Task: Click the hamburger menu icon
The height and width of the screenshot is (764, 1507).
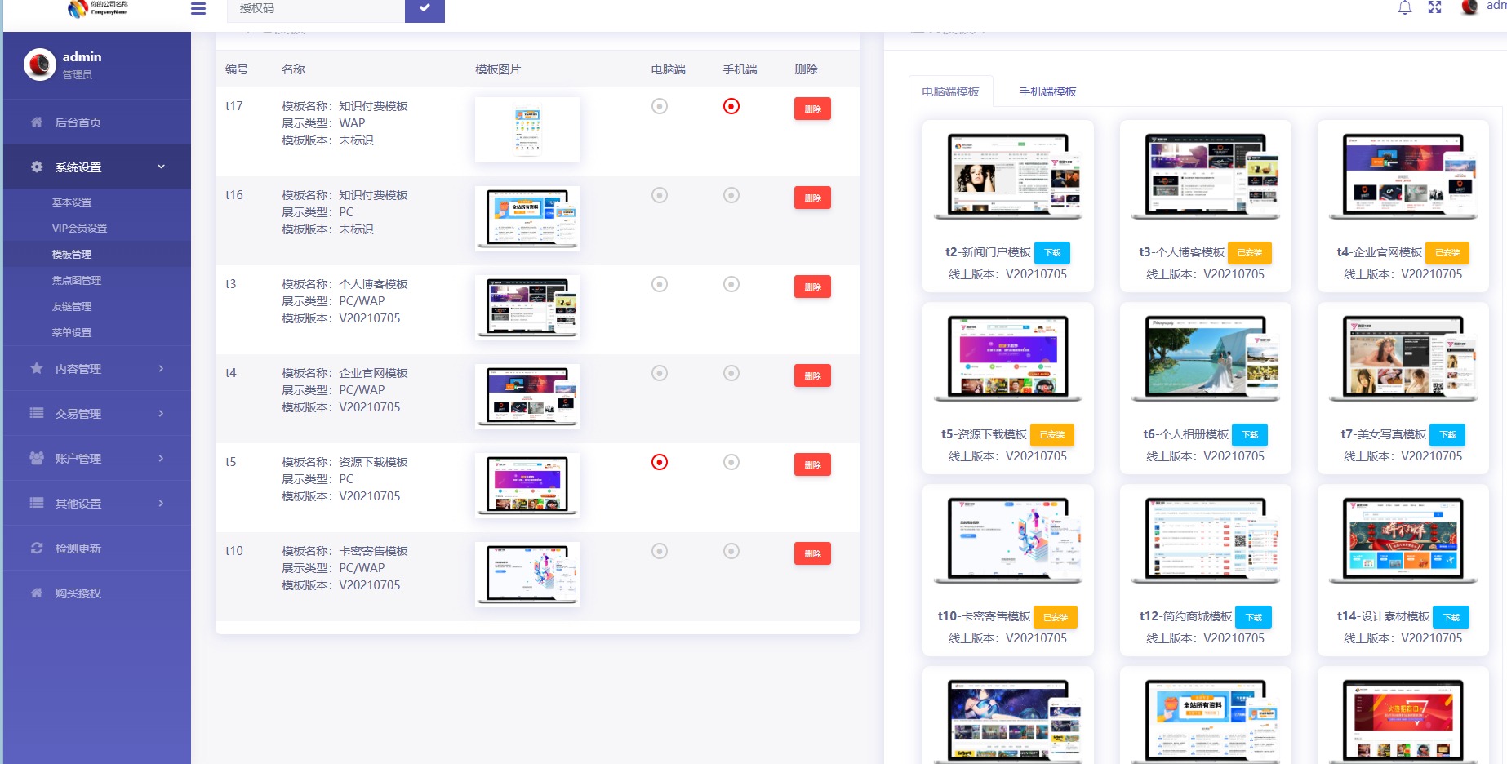Action: pyautogui.click(x=198, y=9)
